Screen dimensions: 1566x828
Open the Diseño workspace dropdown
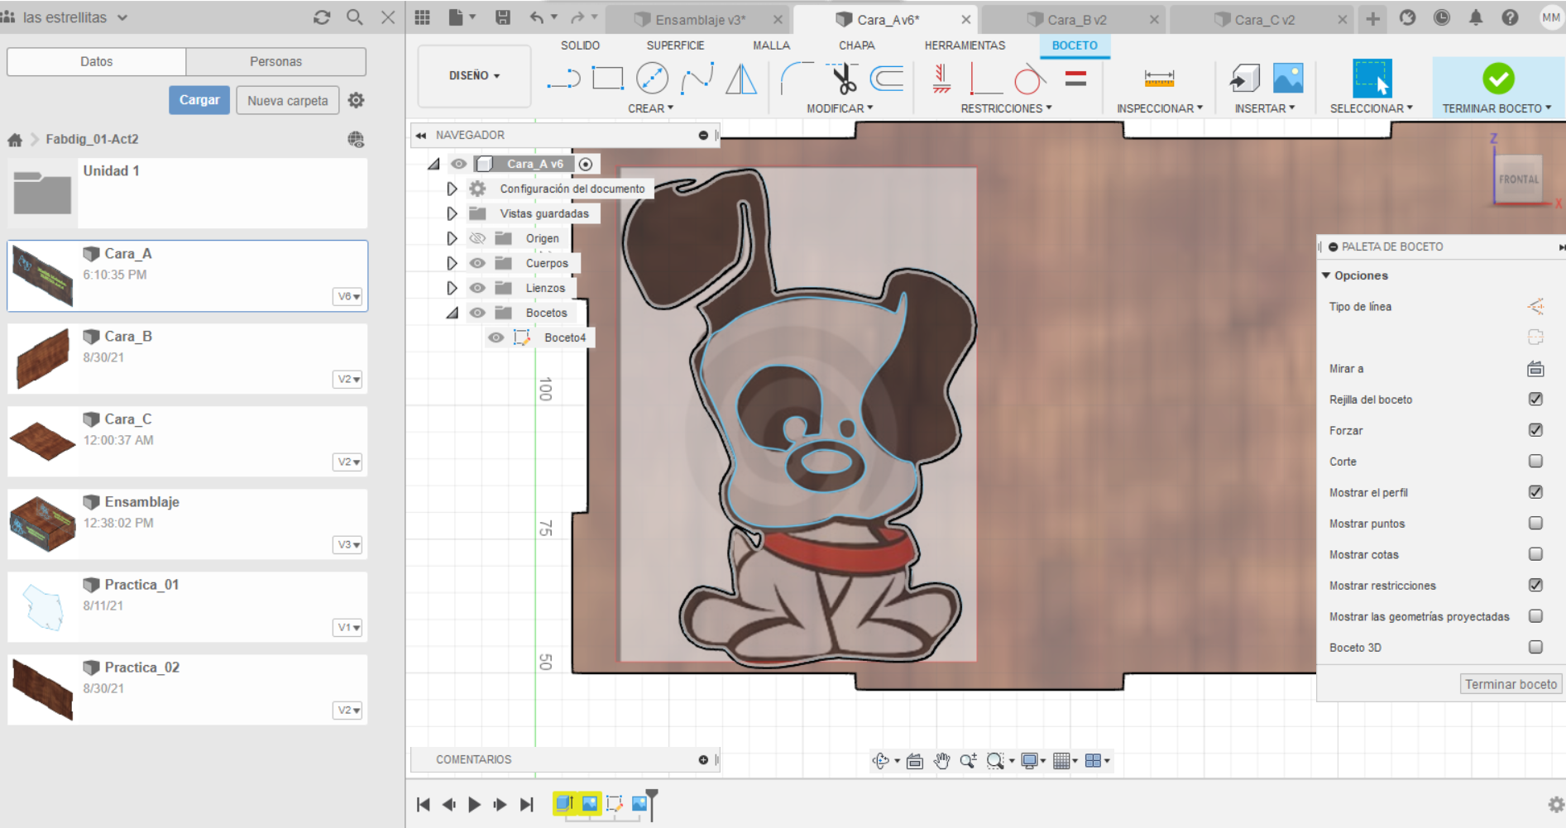click(472, 75)
